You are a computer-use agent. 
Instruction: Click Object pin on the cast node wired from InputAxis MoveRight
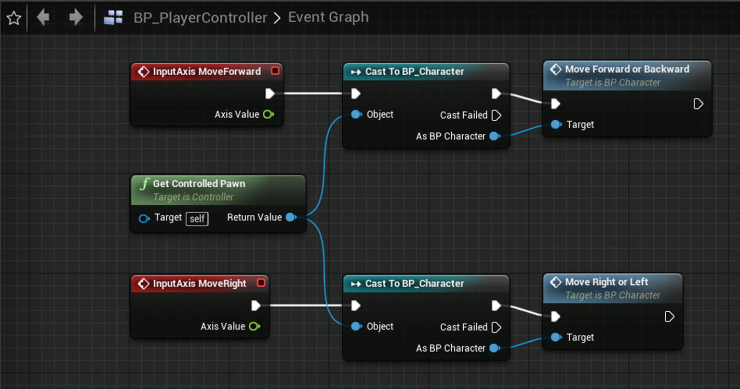click(356, 326)
